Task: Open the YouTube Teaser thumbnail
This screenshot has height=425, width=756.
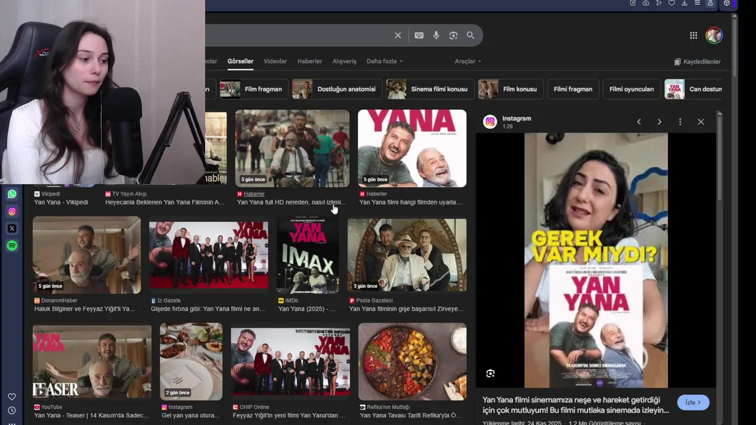Action: click(92, 362)
